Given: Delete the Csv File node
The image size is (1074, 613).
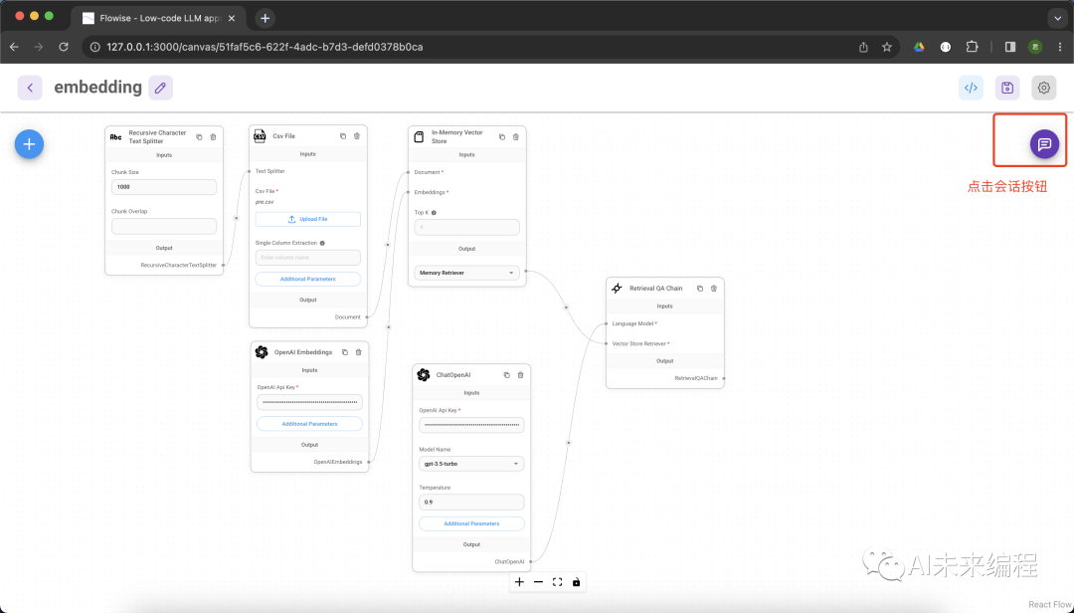Looking at the screenshot, I should (x=357, y=135).
